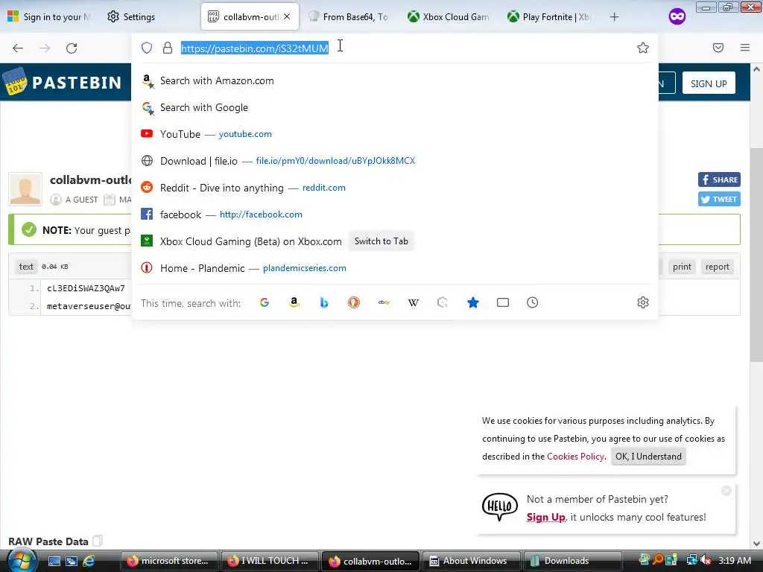The image size is (763, 572).
Task: Click the report button
Action: (718, 267)
